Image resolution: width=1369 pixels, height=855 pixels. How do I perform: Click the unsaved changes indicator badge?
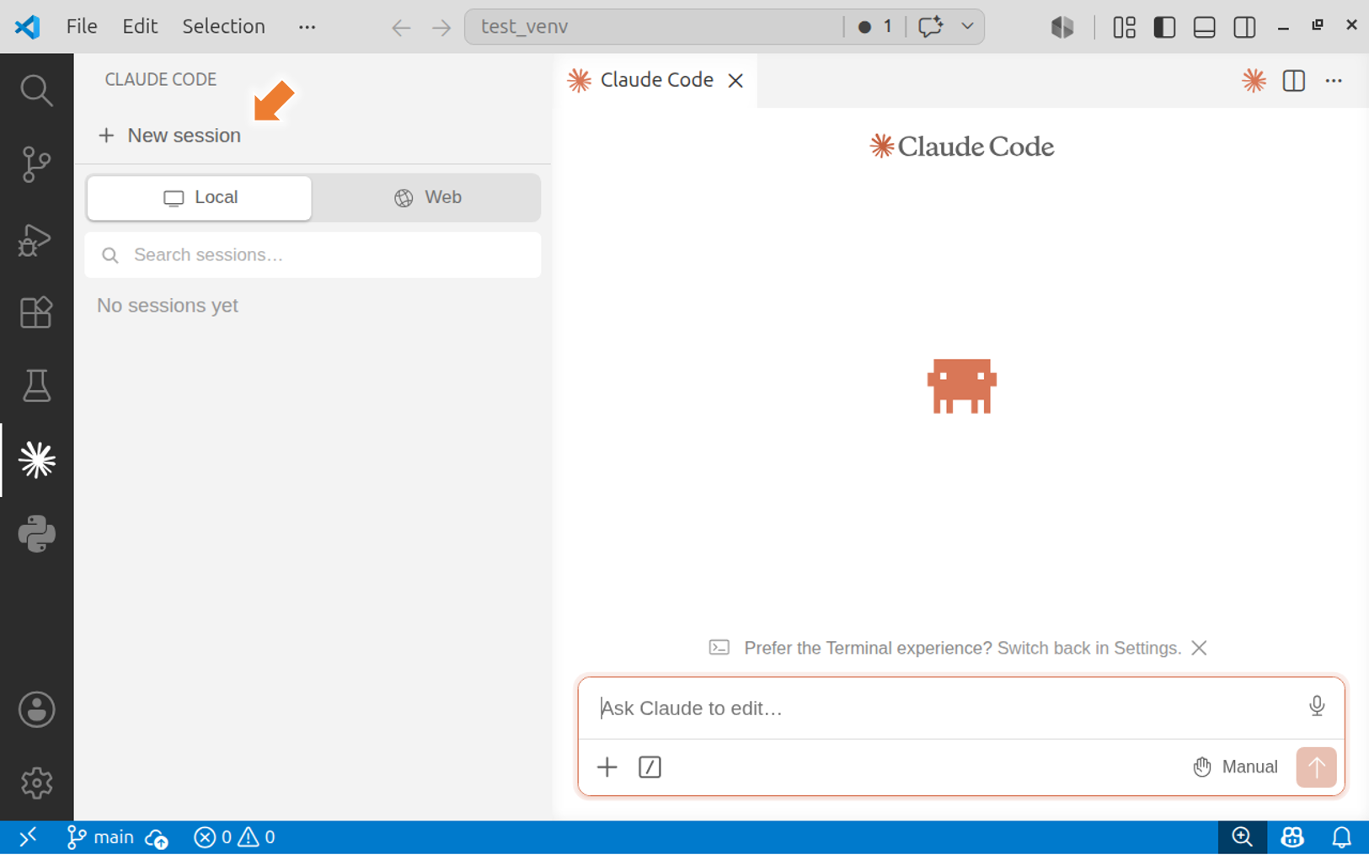point(874,27)
